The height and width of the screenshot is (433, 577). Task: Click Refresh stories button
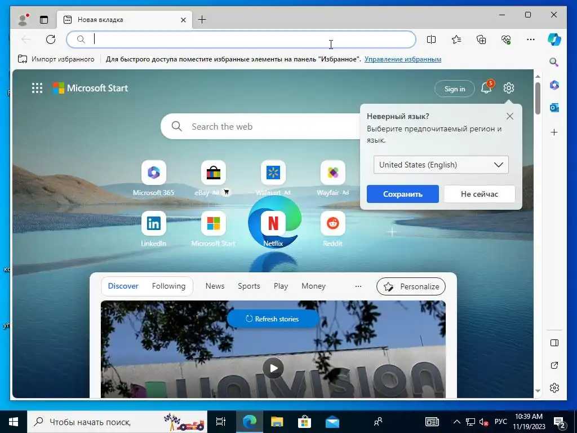tap(273, 319)
